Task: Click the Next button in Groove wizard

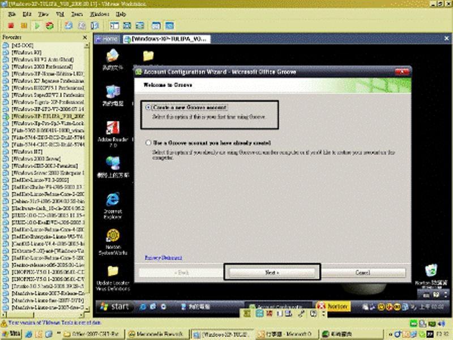Action: point(272,273)
